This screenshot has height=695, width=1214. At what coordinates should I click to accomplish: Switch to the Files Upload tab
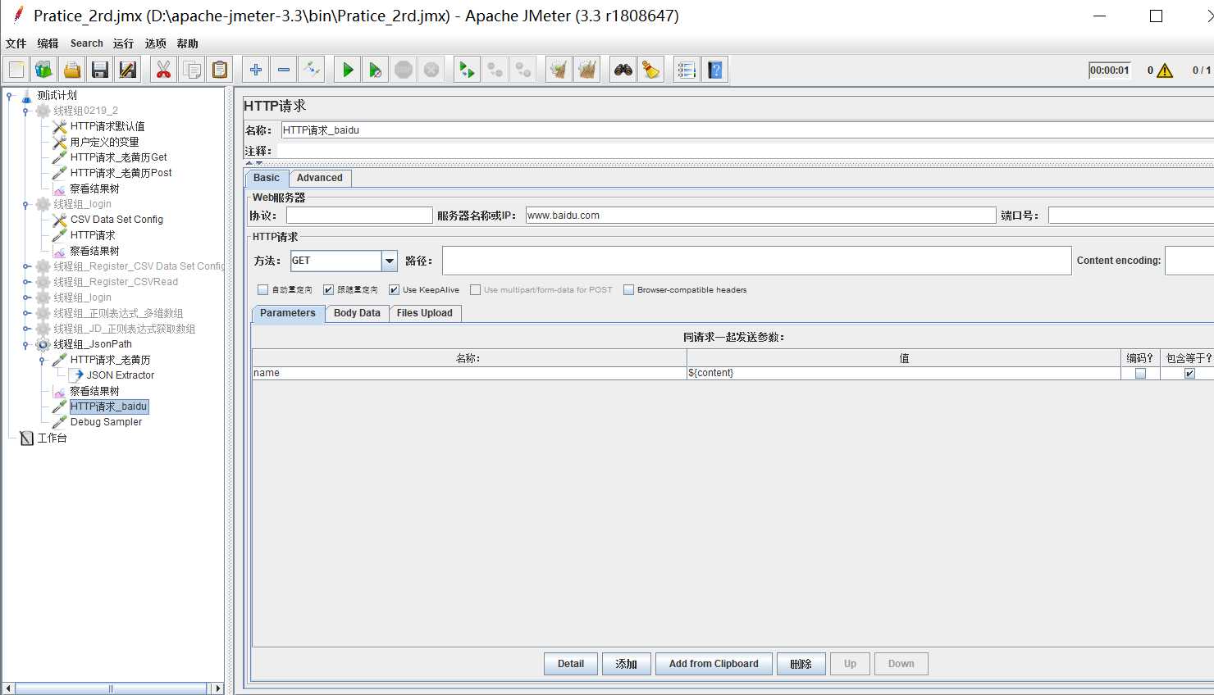[424, 313]
